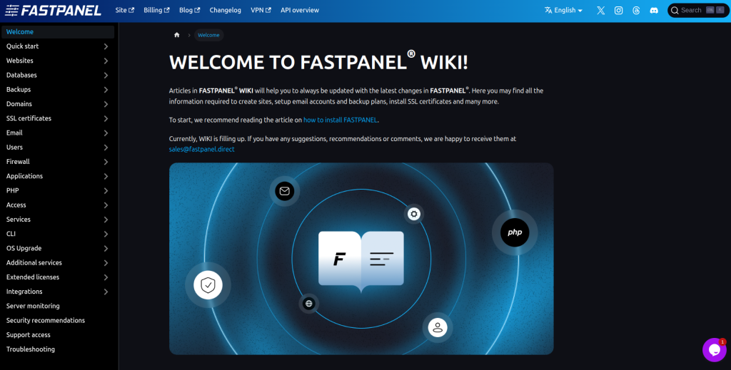Click the Firewall sidebar label
Screen dimensions: 731x370
coord(18,162)
